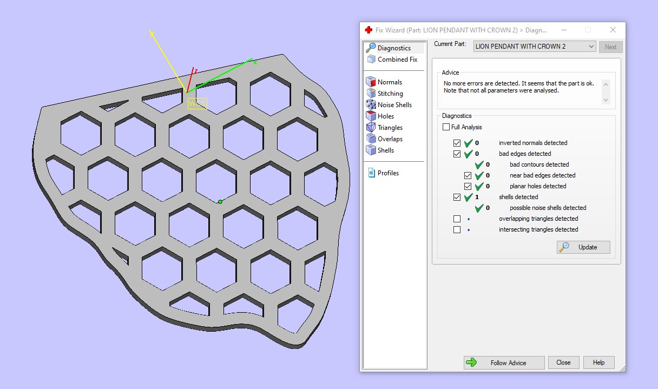
Task: Check overlapping triangles detected checkbox
Action: tap(457, 219)
